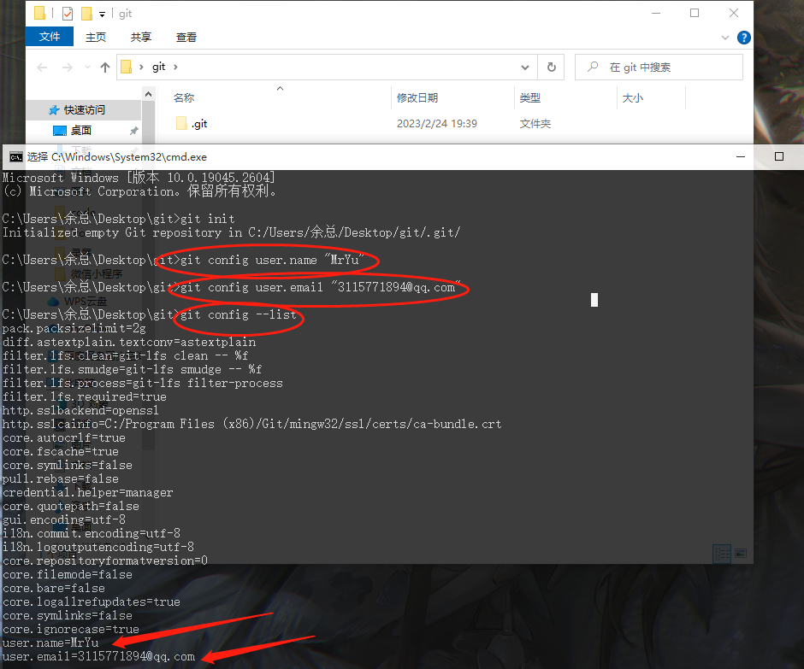
Task: Go back with the Explorer back arrow
Action: pos(42,67)
